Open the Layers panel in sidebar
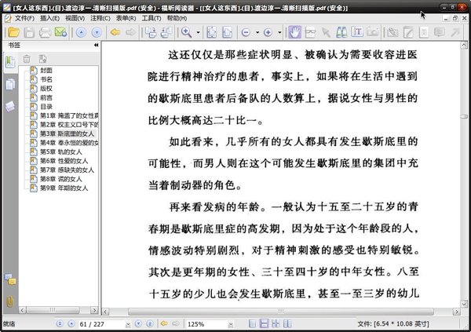471x332 pixels. (x=10, y=105)
